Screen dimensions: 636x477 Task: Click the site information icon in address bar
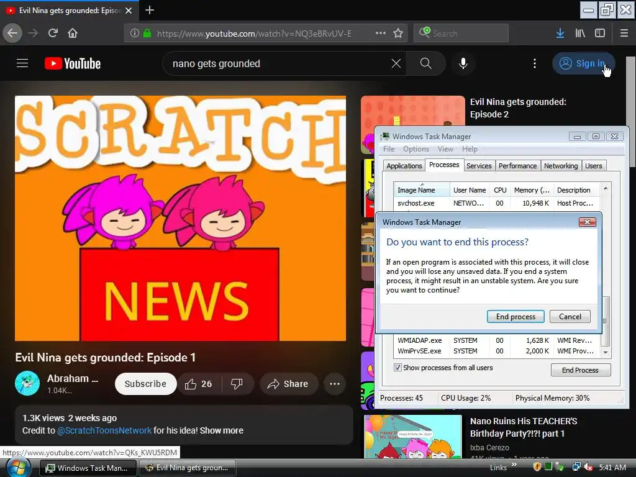135,34
